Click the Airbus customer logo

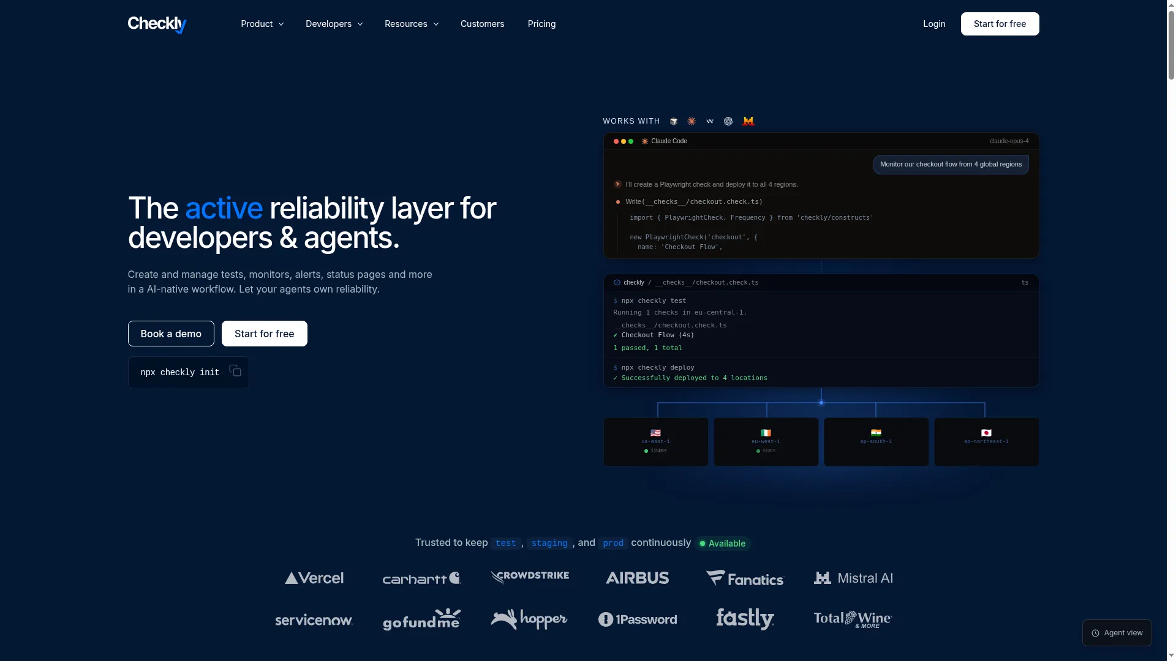click(x=637, y=578)
